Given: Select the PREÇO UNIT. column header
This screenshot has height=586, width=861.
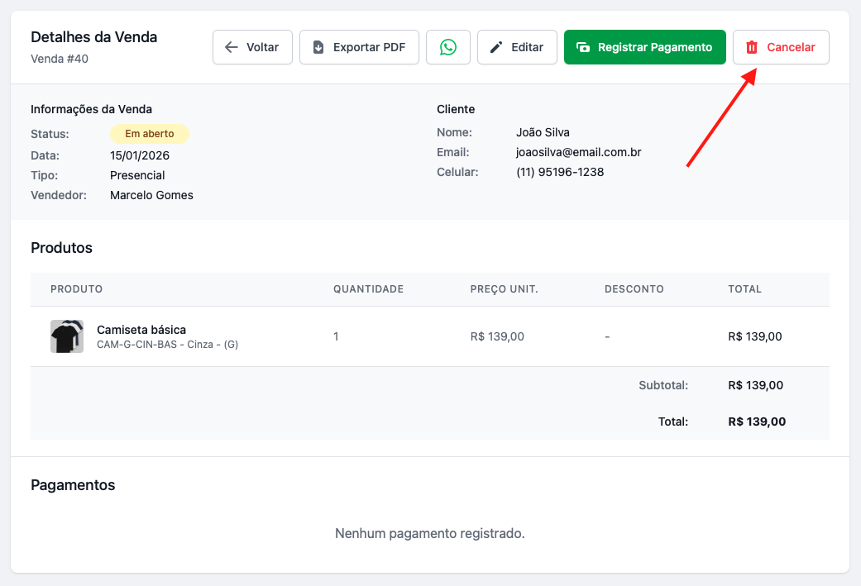Looking at the screenshot, I should click(x=504, y=289).
